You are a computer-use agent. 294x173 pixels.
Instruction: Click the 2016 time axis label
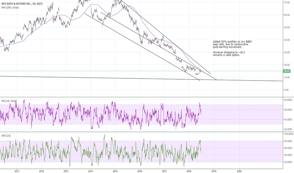point(140,171)
